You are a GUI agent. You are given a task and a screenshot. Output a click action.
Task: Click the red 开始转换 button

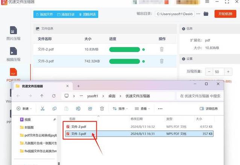pos(225,14)
